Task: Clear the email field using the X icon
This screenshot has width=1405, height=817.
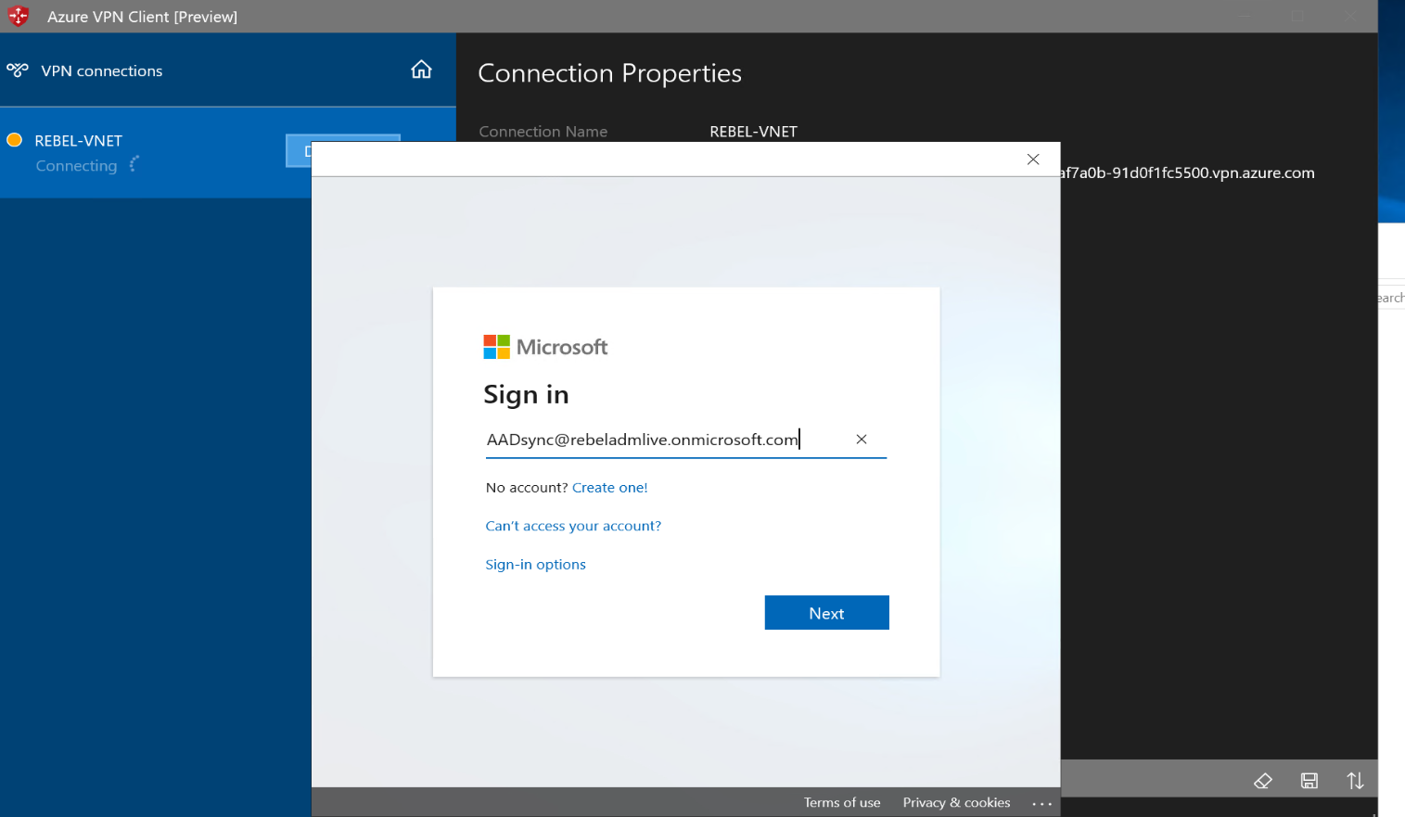Action: (x=861, y=439)
